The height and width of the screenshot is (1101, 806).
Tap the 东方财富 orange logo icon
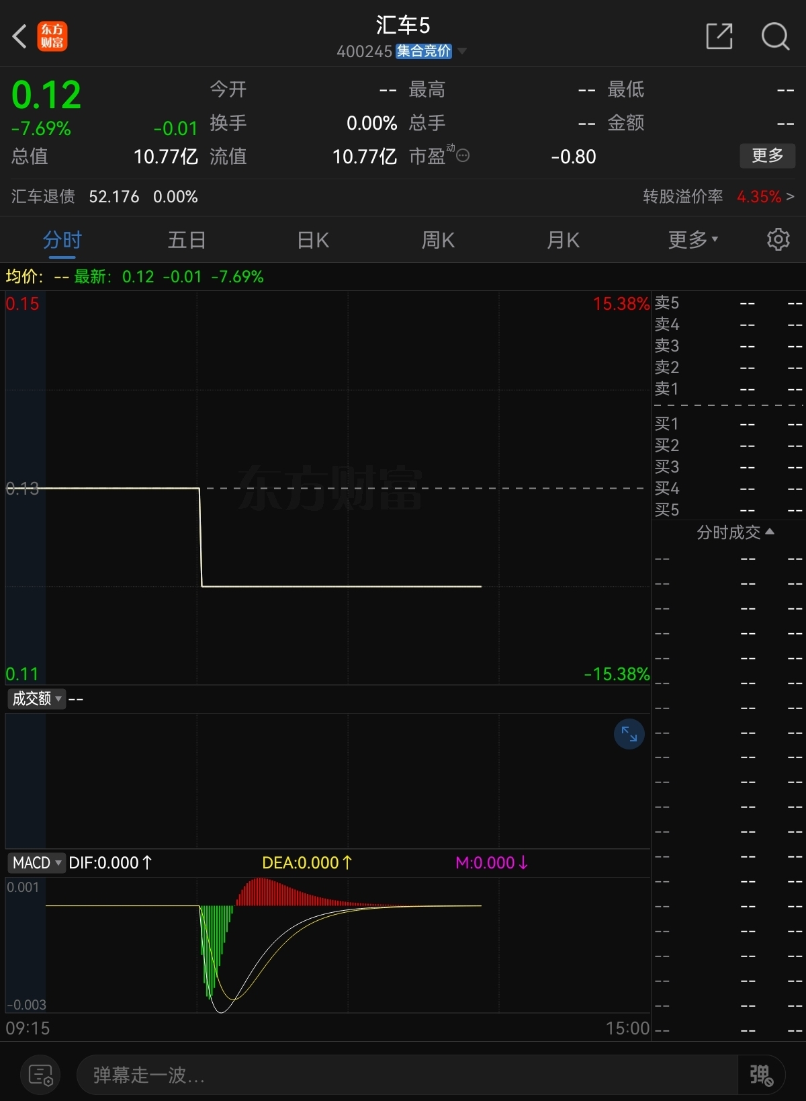pyautogui.click(x=52, y=36)
